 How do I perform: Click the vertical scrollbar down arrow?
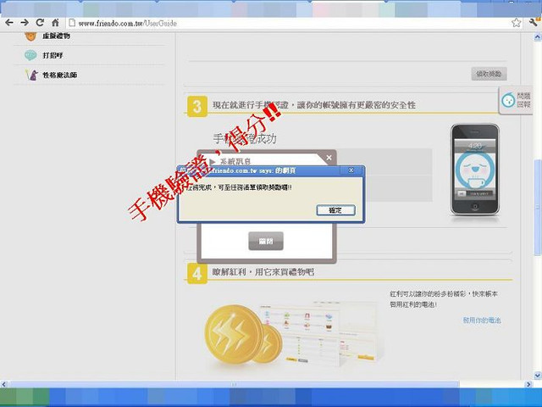click(538, 375)
